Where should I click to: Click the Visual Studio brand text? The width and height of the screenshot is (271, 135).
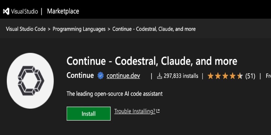tap(24, 11)
